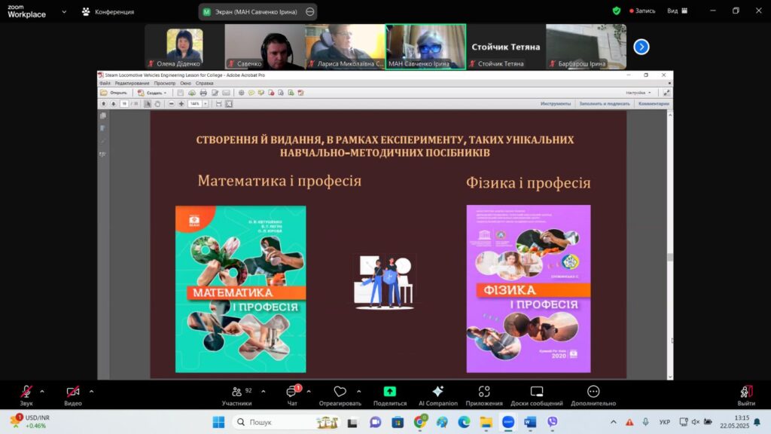Click Acrobat fit full page icon
Image resolution: width=771 pixels, height=434 pixels.
pos(229,104)
